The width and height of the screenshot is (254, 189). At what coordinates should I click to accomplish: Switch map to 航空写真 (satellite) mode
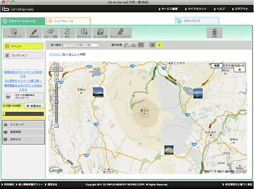(x=228, y=66)
